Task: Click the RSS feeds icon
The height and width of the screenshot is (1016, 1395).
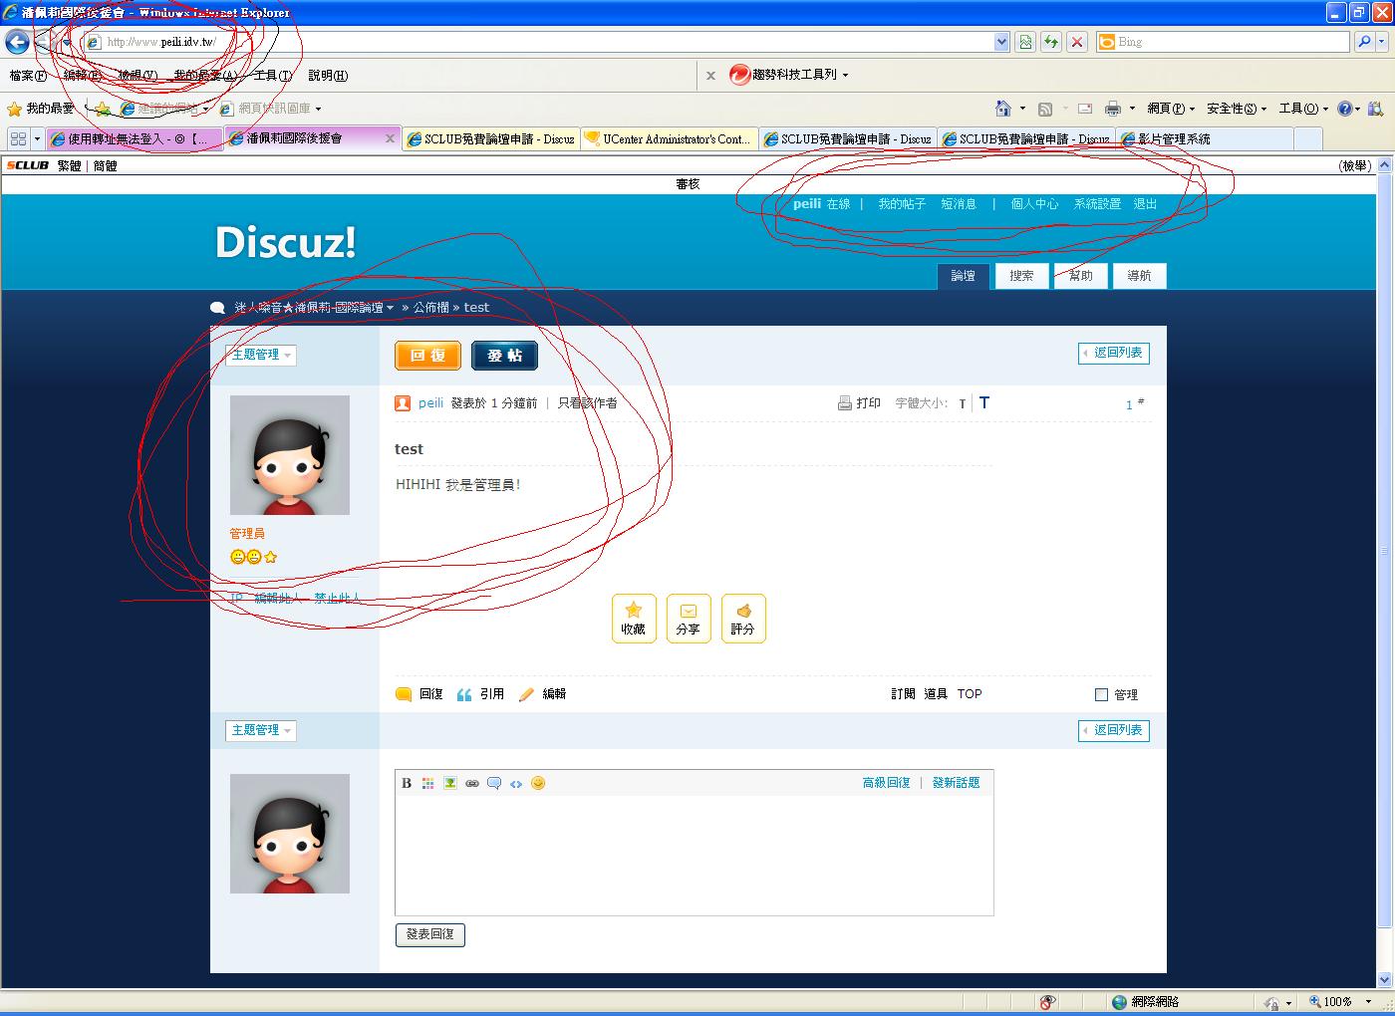Action: click(x=1044, y=109)
